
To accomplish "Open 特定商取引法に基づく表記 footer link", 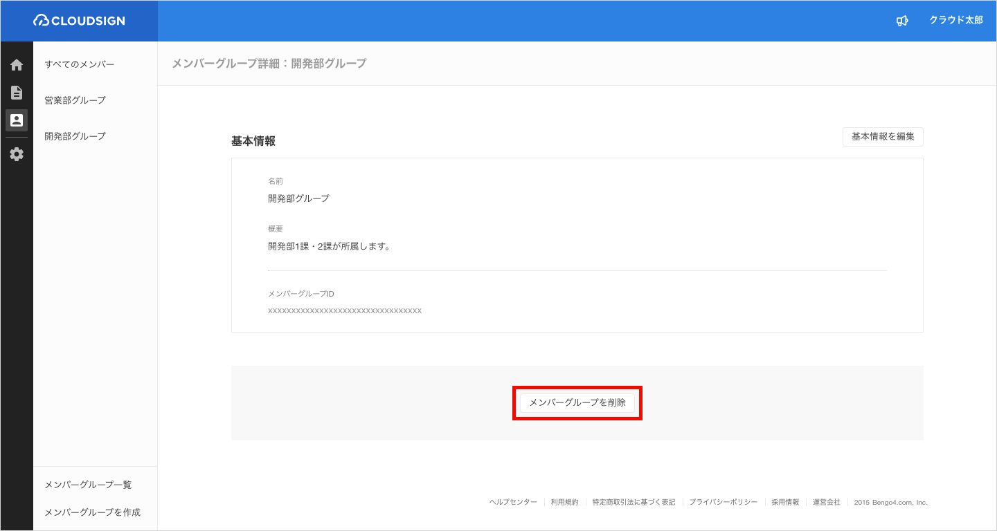I will click(x=634, y=502).
